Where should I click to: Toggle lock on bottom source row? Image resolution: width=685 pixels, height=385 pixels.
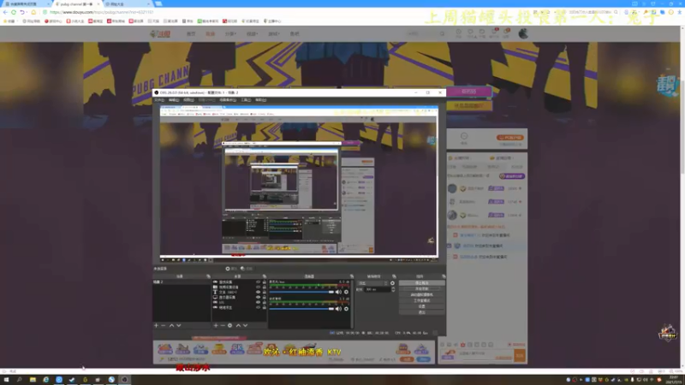click(x=265, y=307)
